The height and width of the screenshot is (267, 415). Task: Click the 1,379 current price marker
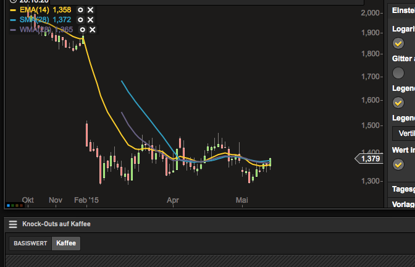point(369,159)
